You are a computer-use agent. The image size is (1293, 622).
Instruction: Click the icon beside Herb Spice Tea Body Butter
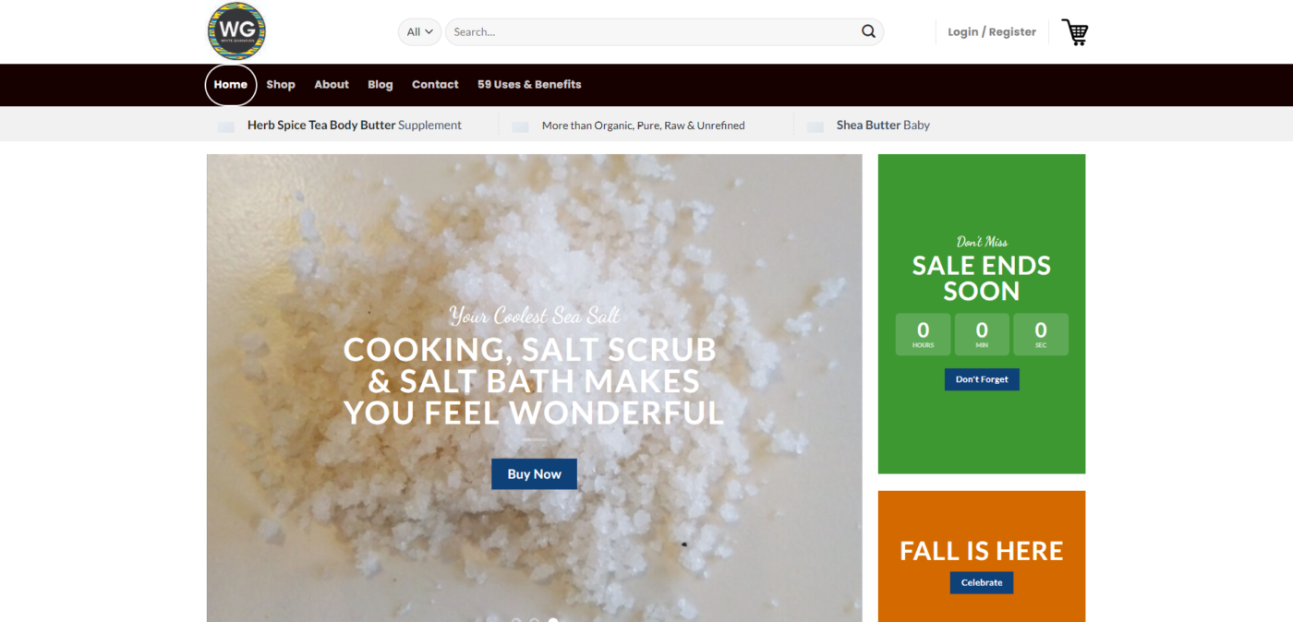click(x=226, y=126)
